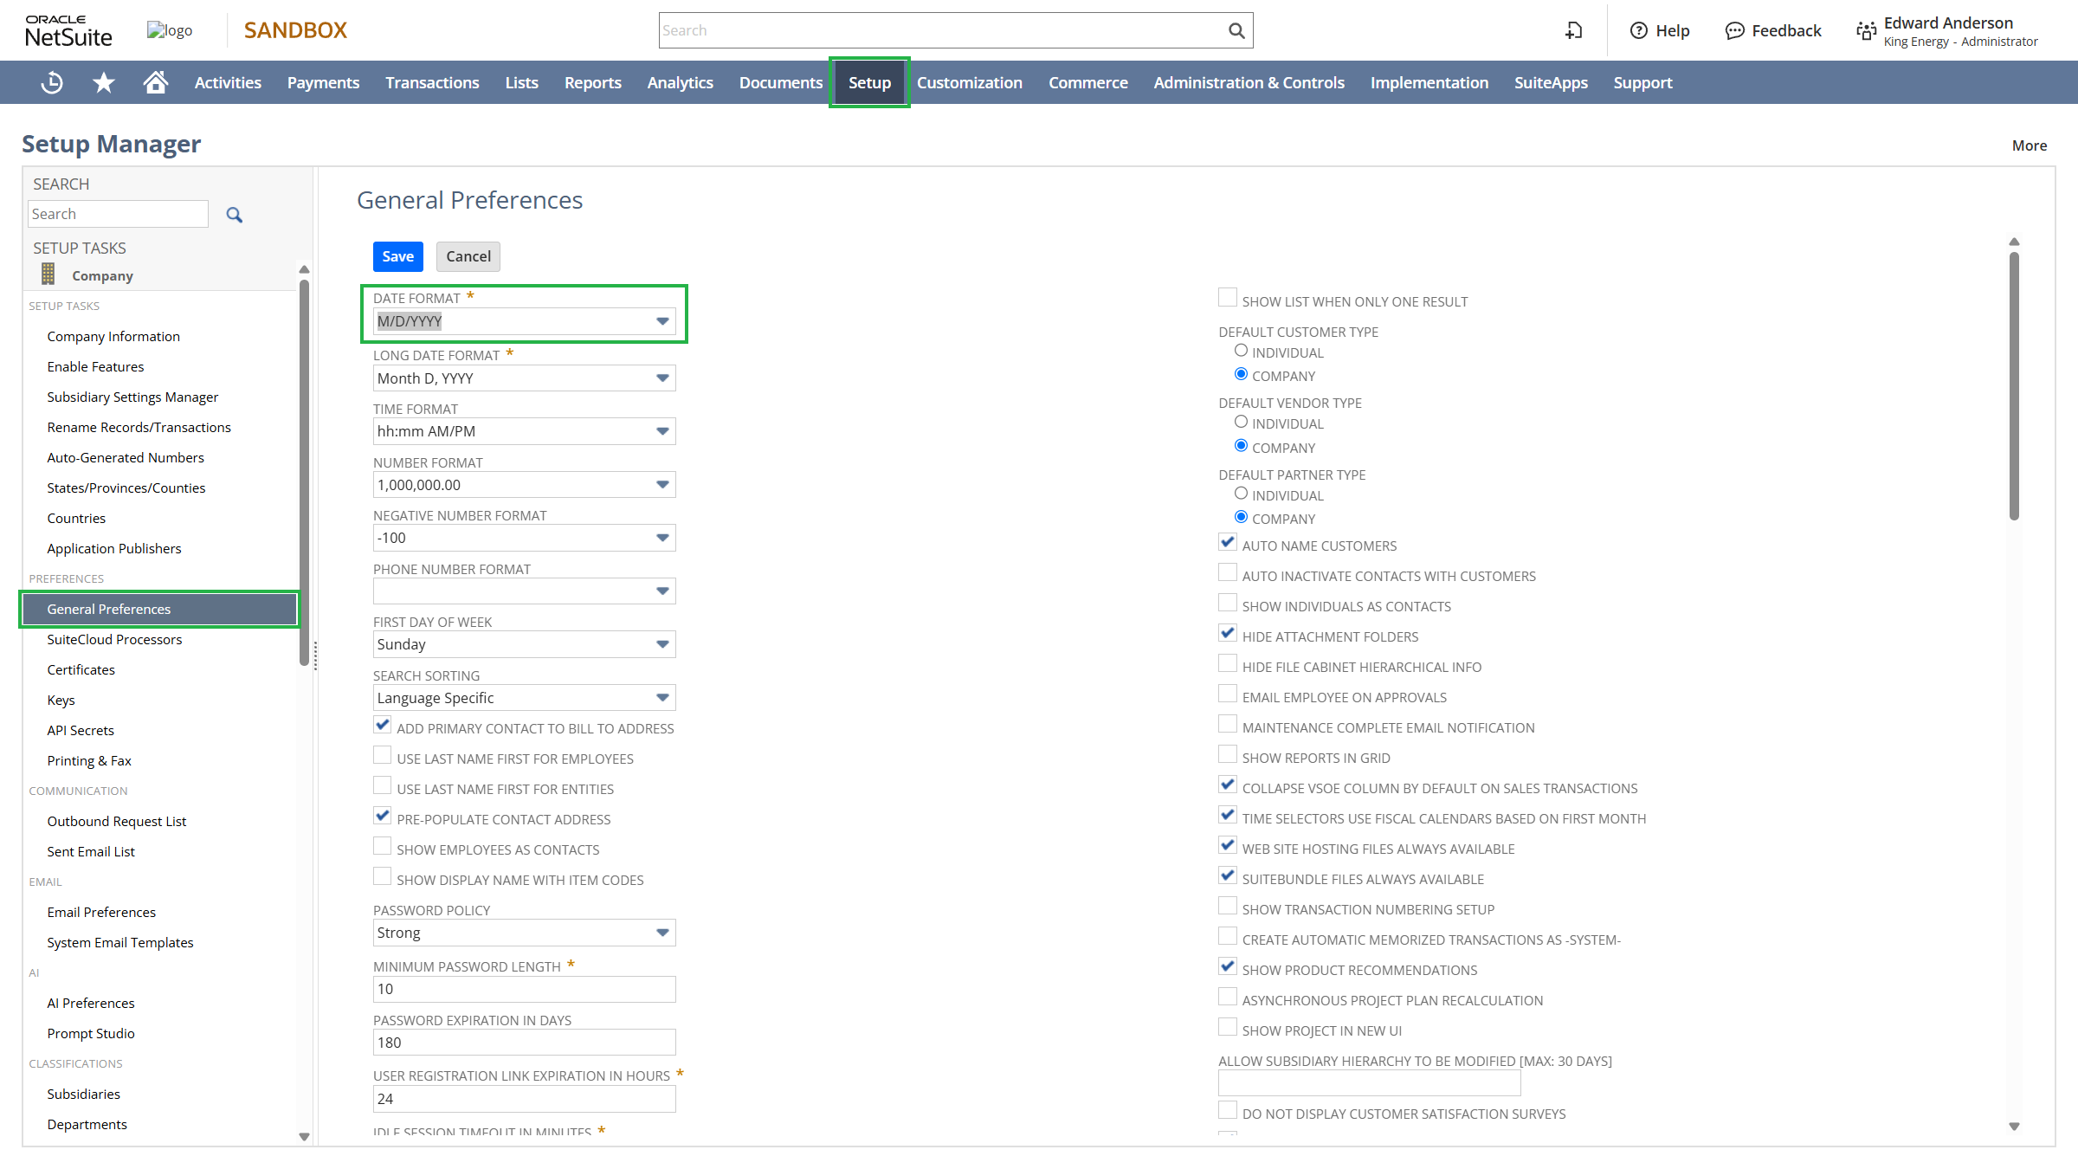
Task: Open the Long Date Format dropdown
Action: click(x=524, y=378)
